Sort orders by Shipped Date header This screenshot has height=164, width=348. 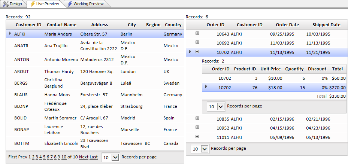[x=326, y=25]
